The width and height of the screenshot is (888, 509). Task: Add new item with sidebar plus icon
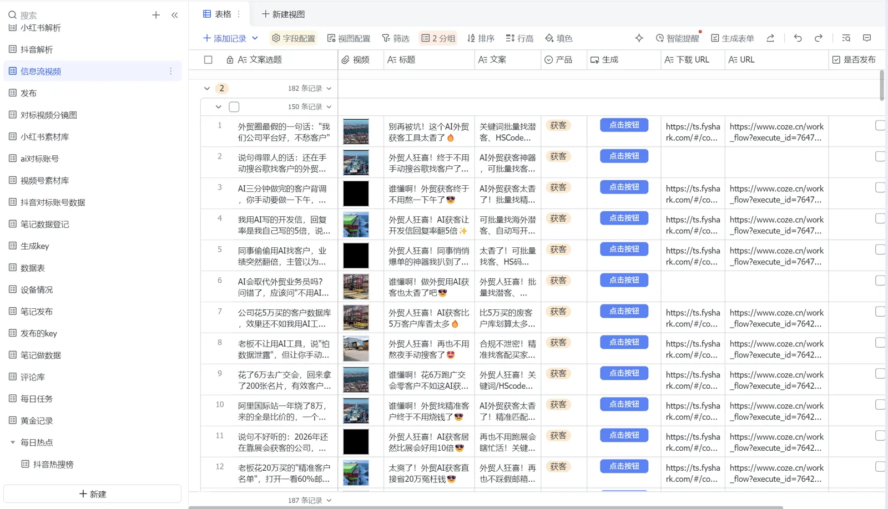click(x=156, y=15)
